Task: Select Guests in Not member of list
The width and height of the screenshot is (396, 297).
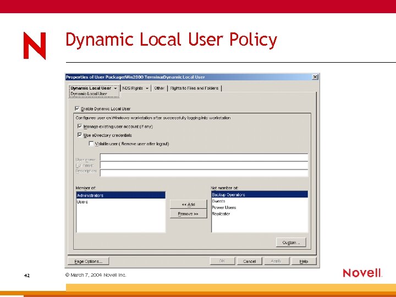Action: tap(260, 201)
